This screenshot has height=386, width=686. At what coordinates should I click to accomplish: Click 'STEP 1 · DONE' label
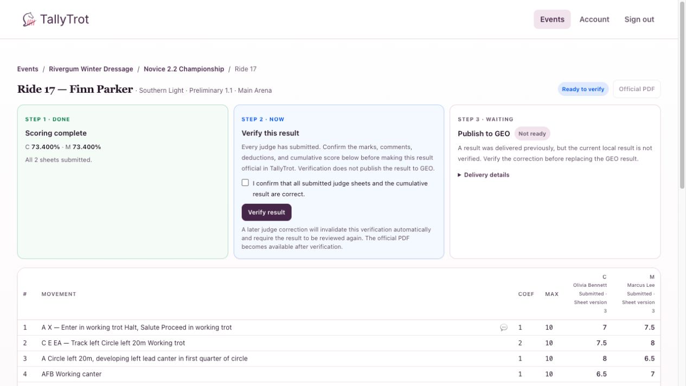tap(48, 119)
